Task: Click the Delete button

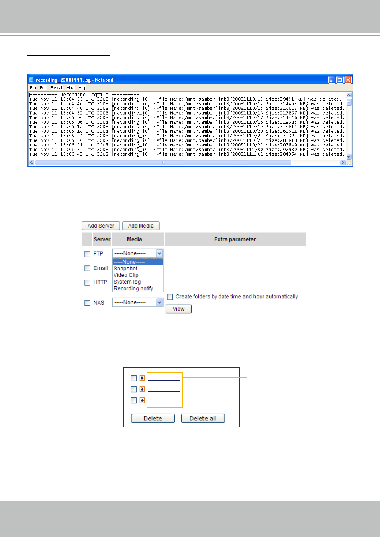Action: point(153,418)
